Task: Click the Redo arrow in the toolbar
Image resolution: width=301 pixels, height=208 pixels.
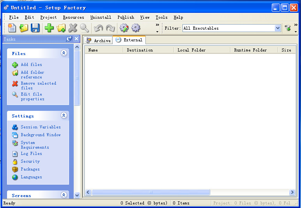Action: click(x=110, y=28)
